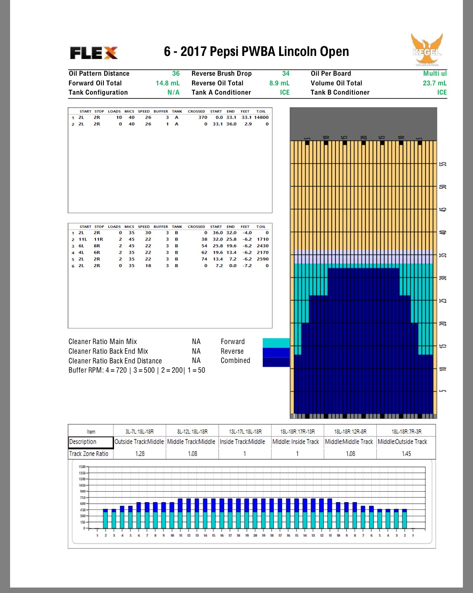Click T.OIL value 2430 in reverse table

tap(263, 246)
